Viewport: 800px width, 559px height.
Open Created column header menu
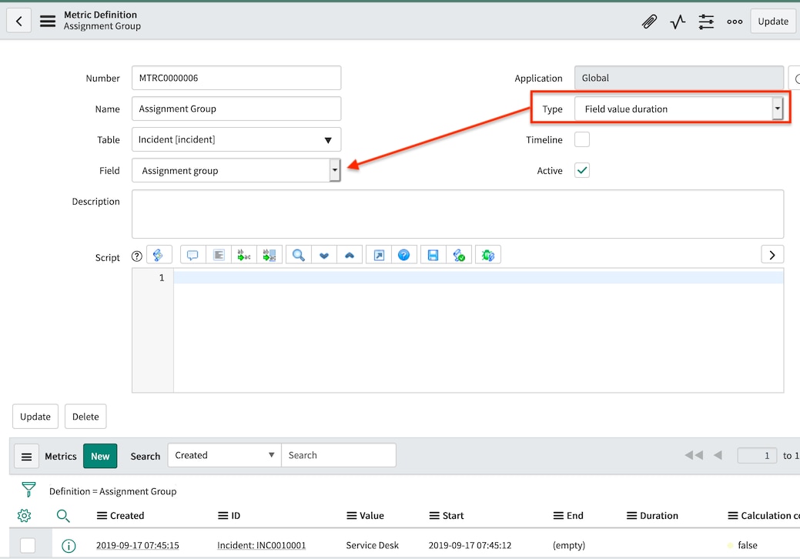[x=102, y=516]
